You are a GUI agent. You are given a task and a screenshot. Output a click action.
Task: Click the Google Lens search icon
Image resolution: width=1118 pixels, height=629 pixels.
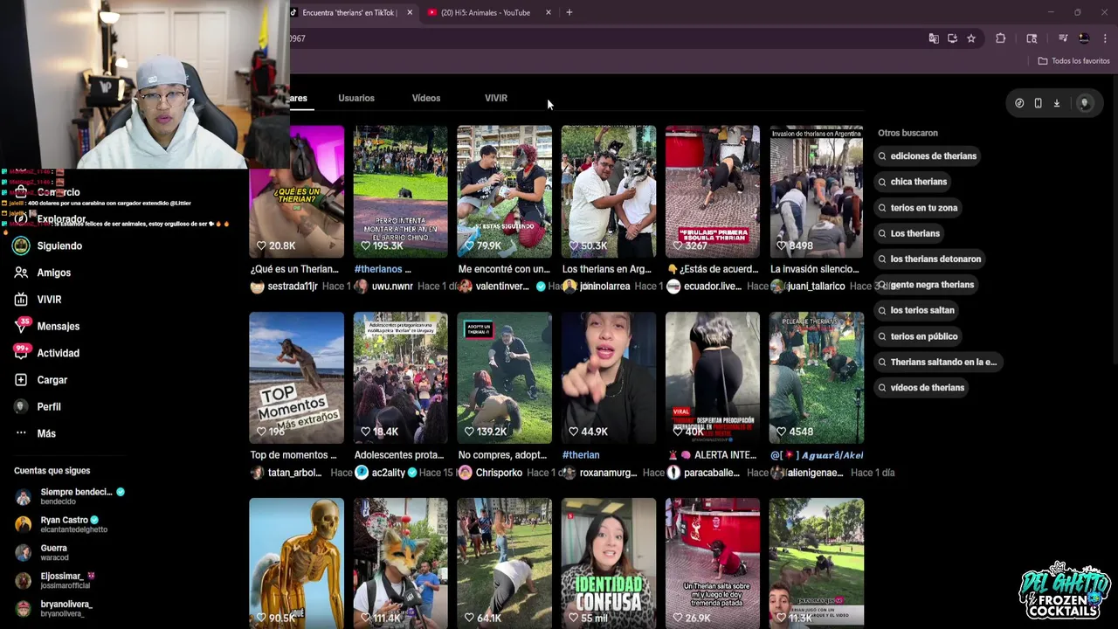point(1032,38)
